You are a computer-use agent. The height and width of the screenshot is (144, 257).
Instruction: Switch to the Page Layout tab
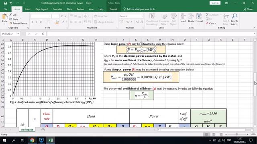[x=42, y=9]
